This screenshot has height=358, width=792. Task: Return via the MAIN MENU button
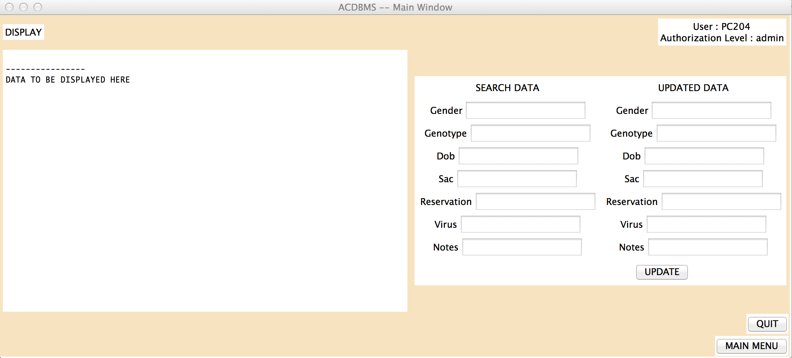[751, 346]
